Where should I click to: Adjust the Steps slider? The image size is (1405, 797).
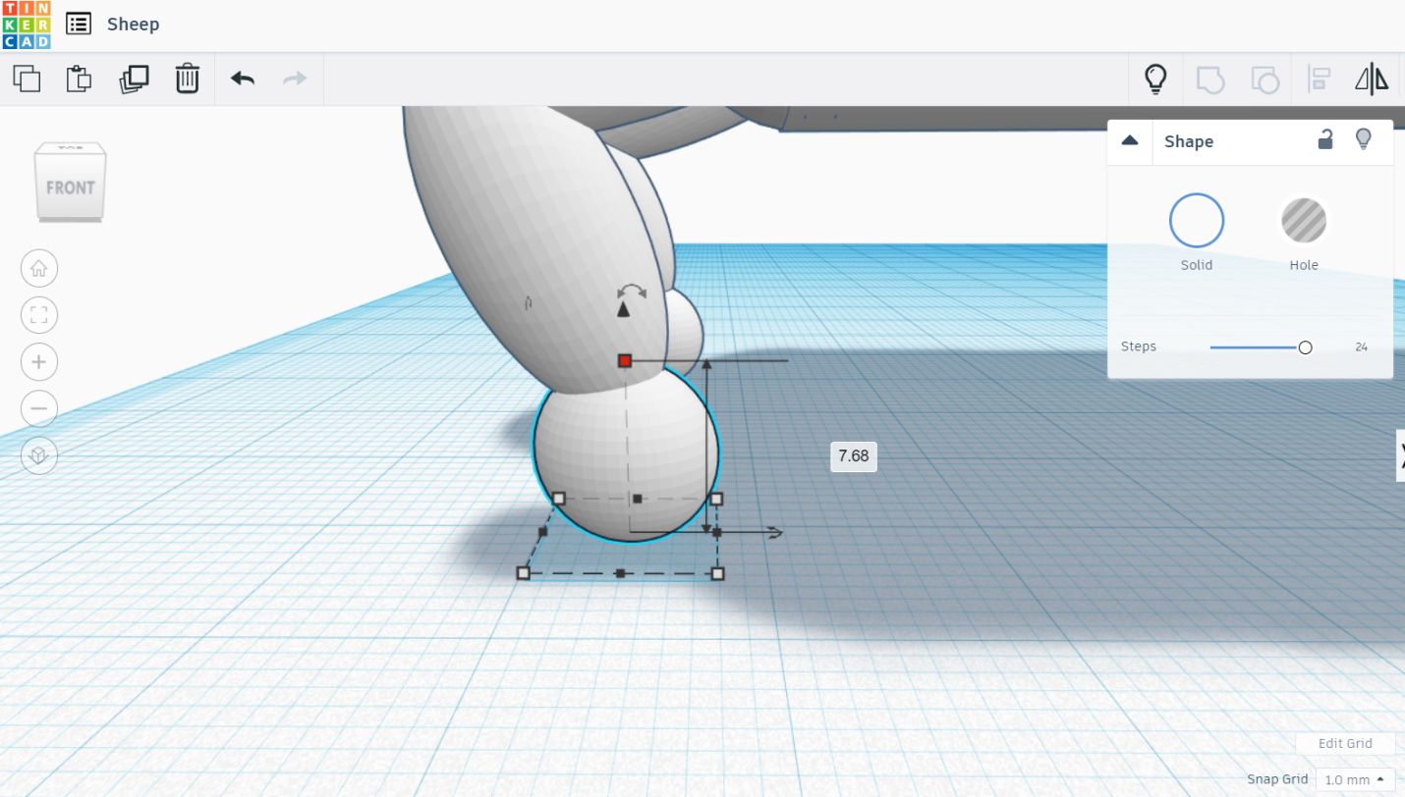tap(1305, 346)
